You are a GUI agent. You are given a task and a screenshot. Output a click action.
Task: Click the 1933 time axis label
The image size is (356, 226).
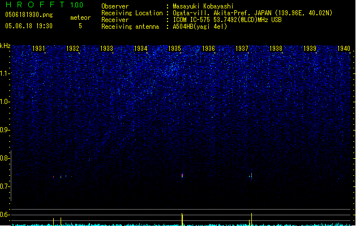coord(106,49)
